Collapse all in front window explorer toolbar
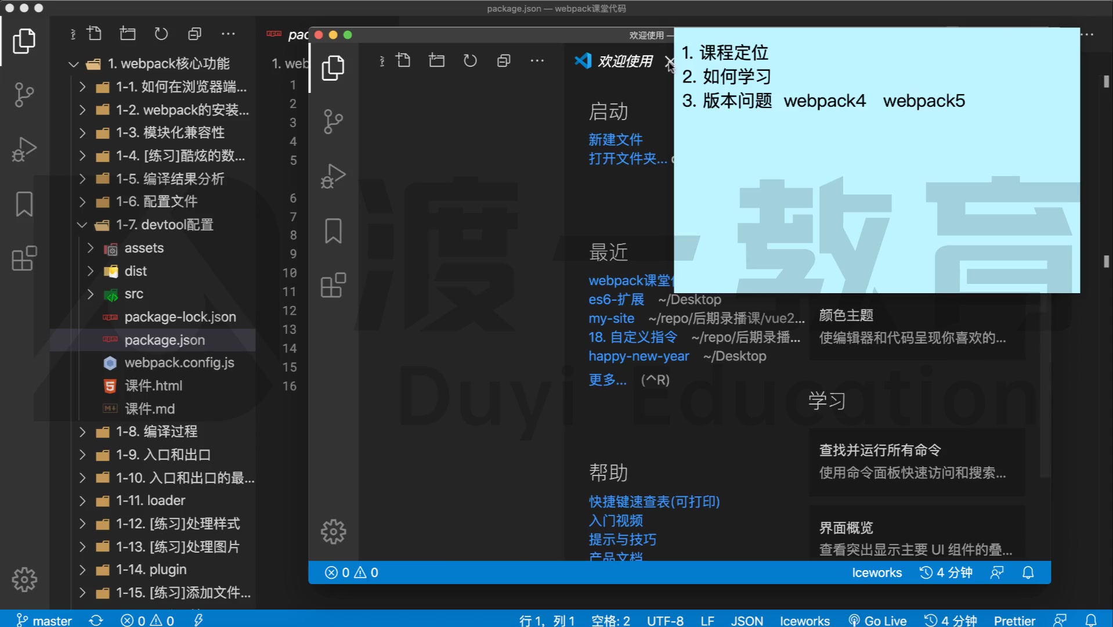 click(x=504, y=60)
